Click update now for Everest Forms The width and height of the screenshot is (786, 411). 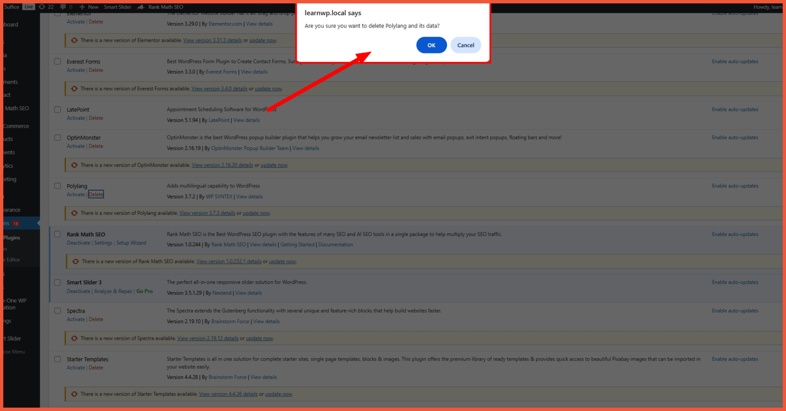tap(268, 89)
